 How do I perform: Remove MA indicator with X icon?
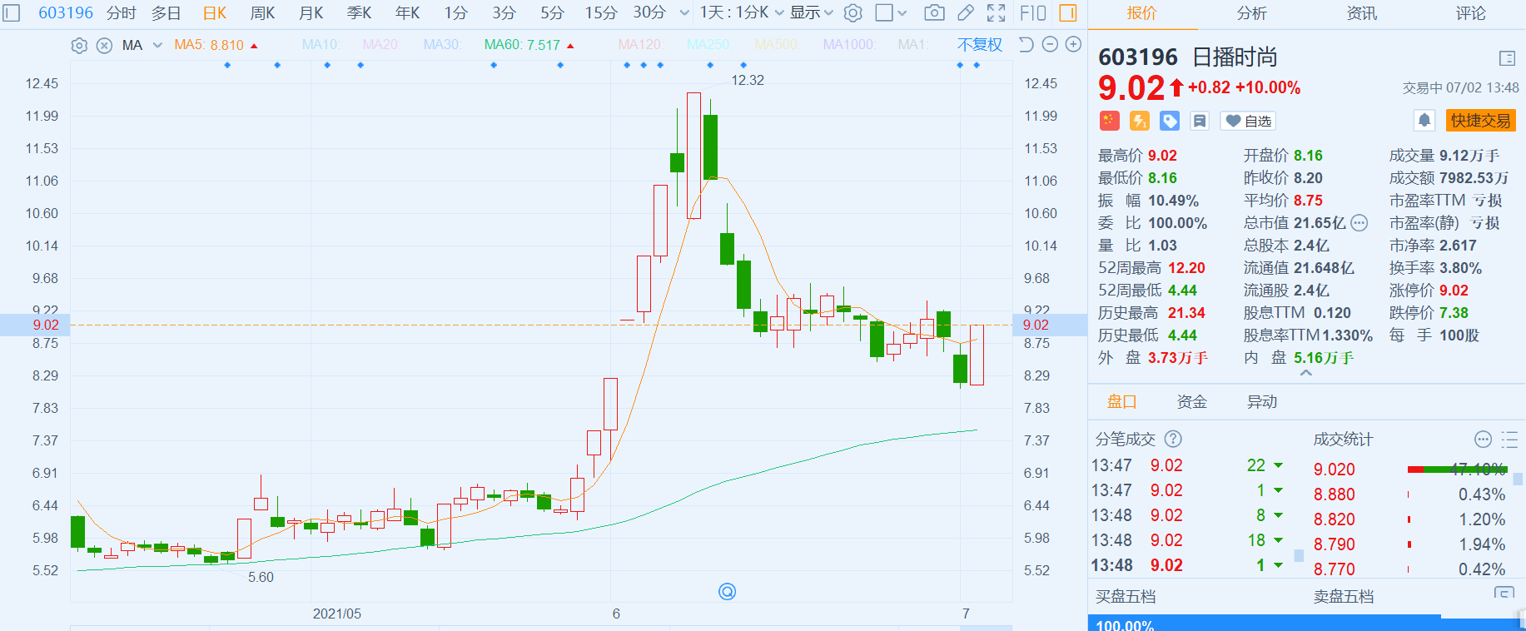pyautogui.click(x=104, y=46)
